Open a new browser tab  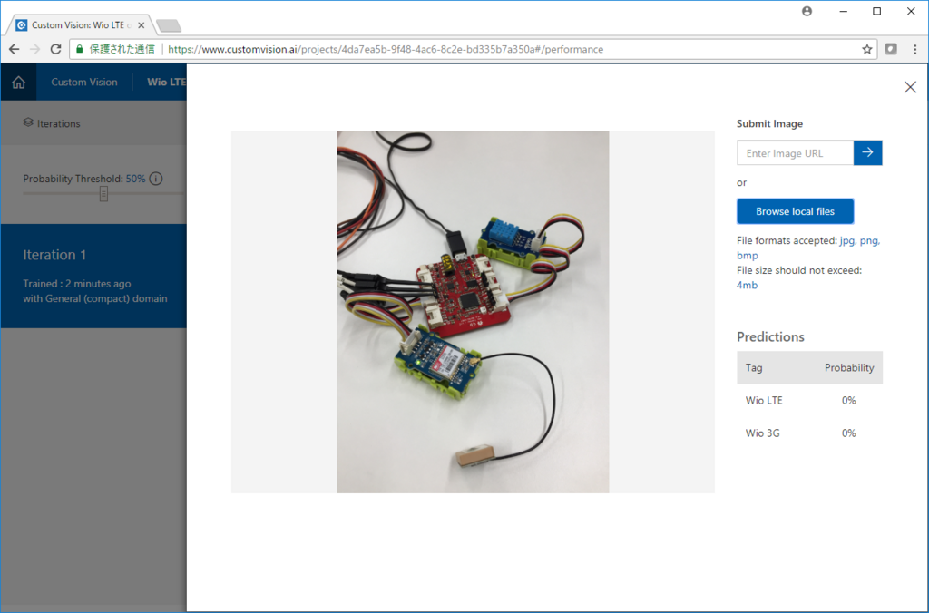click(169, 25)
